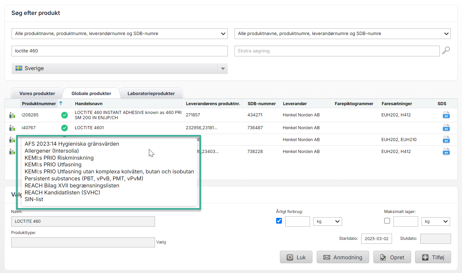Click the Vælg link for Produkttype
Image resolution: width=462 pixels, height=273 pixels.
click(x=161, y=242)
